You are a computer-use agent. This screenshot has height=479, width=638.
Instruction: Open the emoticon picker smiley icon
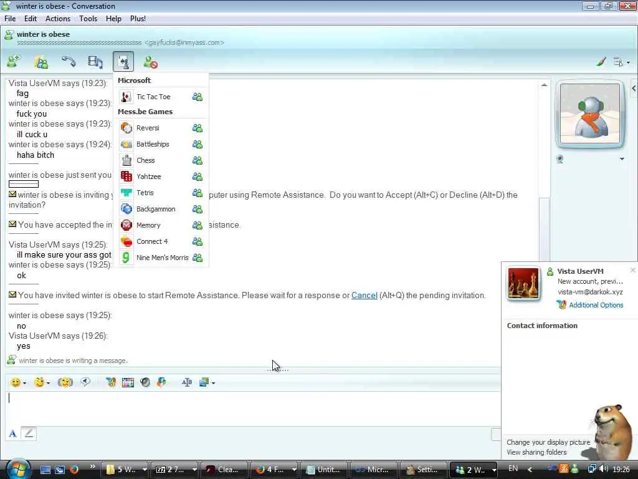coord(16,382)
